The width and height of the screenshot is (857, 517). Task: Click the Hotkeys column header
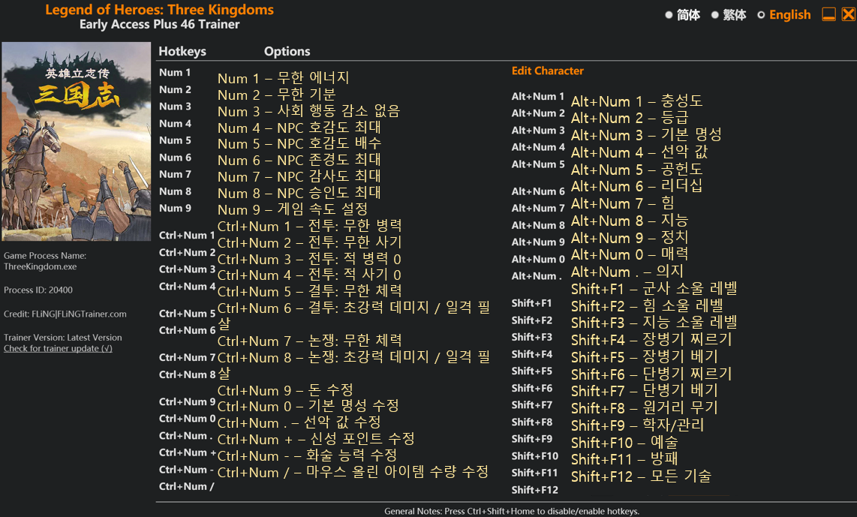pyautogui.click(x=182, y=51)
